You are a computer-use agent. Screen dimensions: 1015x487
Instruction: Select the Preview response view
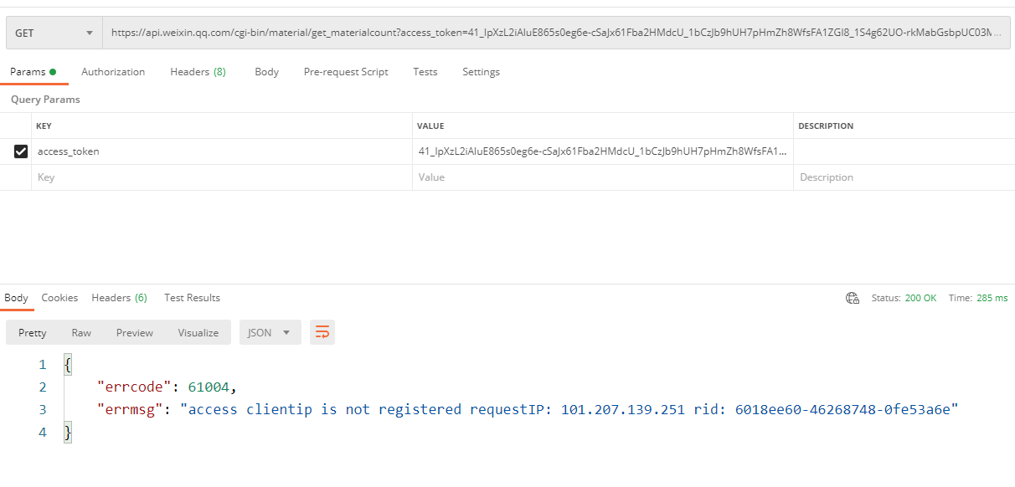[135, 332]
